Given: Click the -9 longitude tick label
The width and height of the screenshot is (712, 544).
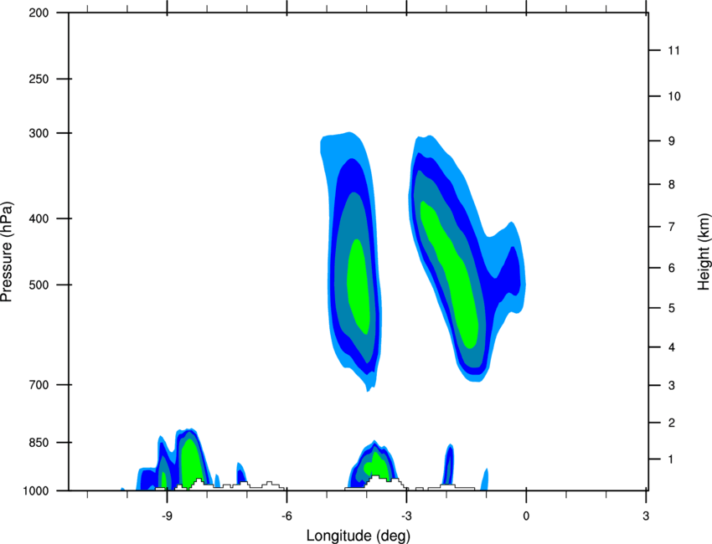Looking at the screenshot, I should point(167,516).
